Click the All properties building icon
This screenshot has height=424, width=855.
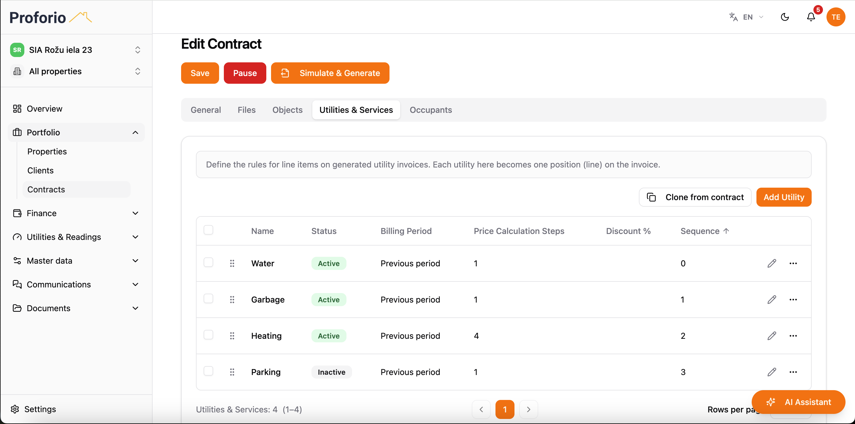(x=17, y=71)
